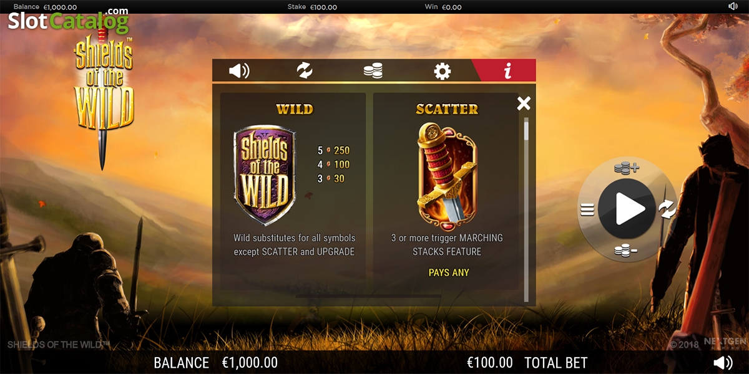
Task: Decrease bet with coins minus icon
Action: point(625,251)
